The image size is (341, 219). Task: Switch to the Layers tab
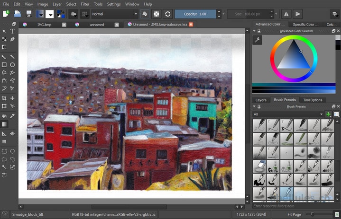tap(261, 100)
